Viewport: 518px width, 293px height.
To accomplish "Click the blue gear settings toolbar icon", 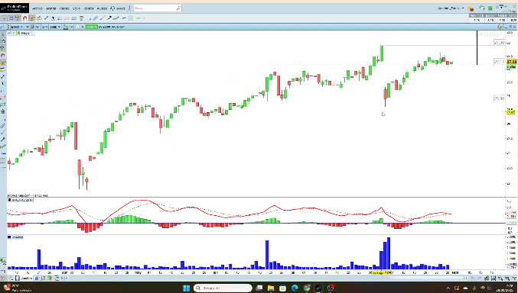I will 11,18.
